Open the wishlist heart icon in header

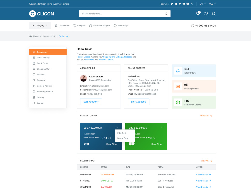tap(206, 14)
